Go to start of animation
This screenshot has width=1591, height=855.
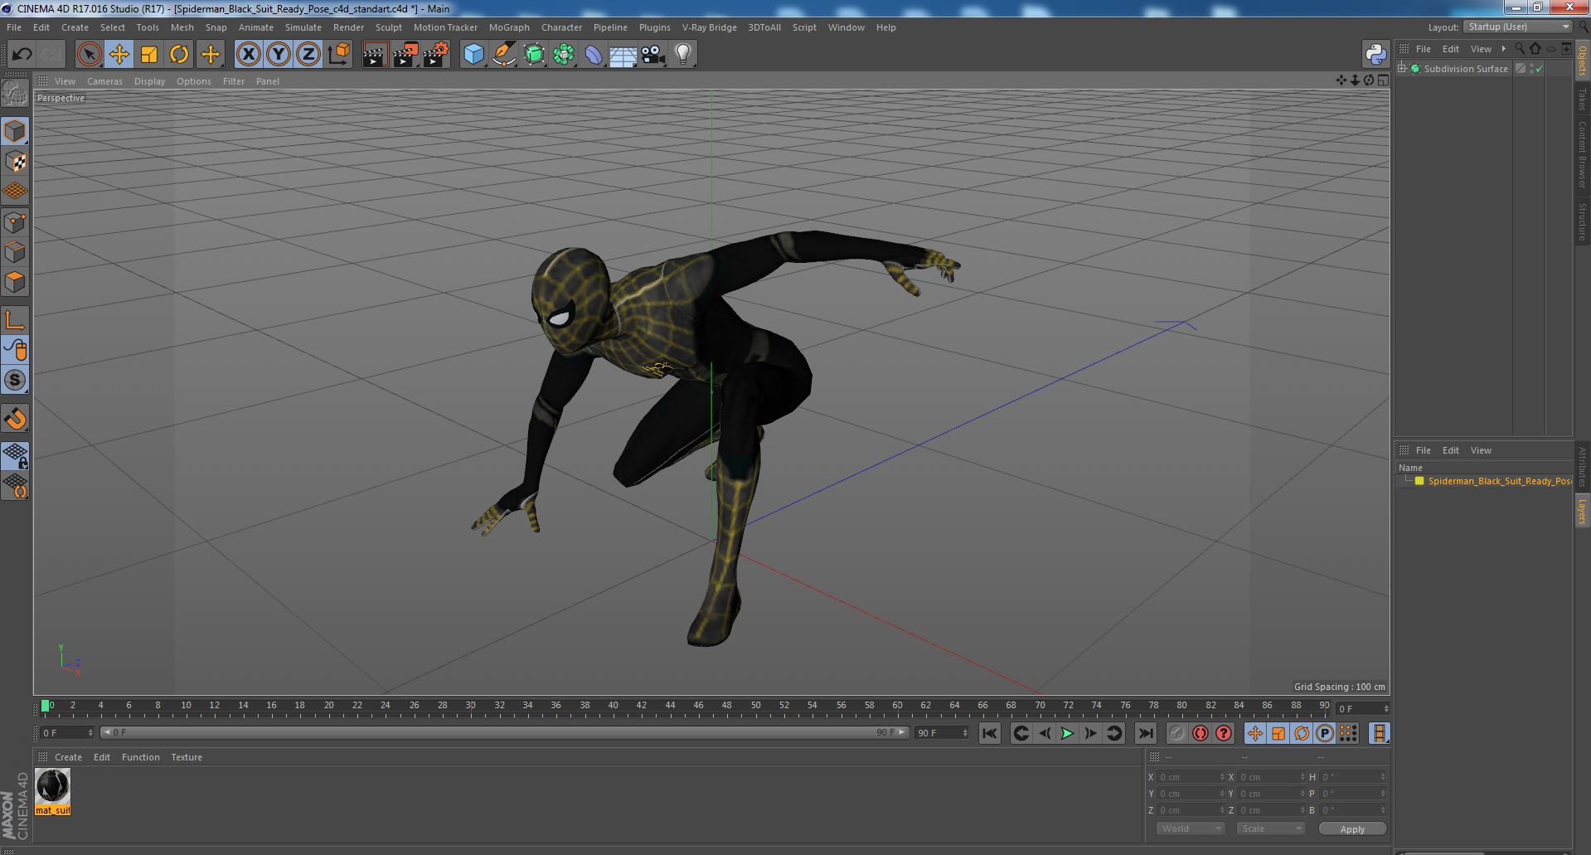989,733
